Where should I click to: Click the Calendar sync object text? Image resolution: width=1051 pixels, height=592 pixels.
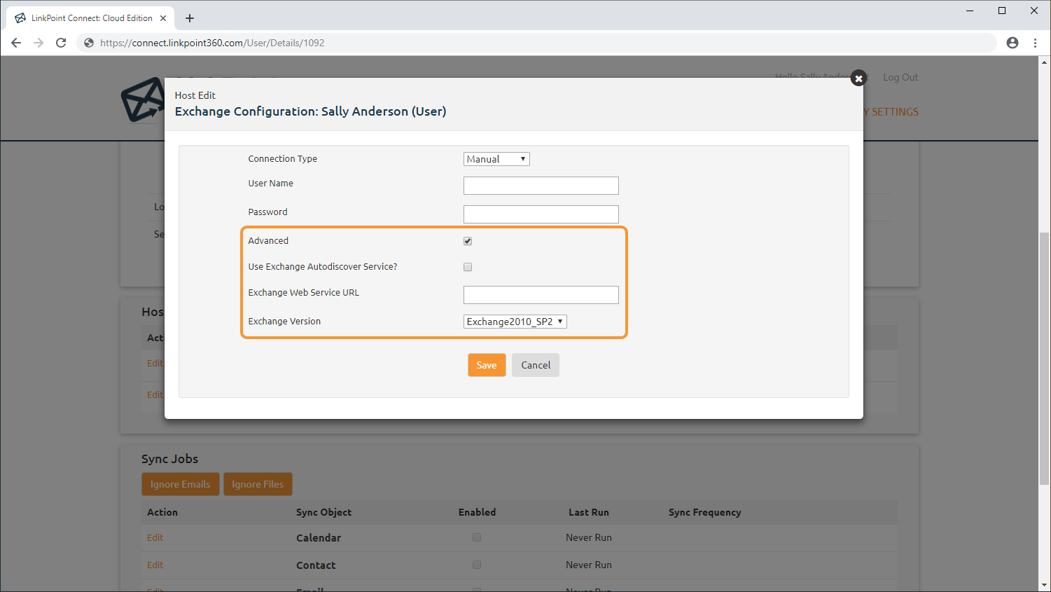319,538
